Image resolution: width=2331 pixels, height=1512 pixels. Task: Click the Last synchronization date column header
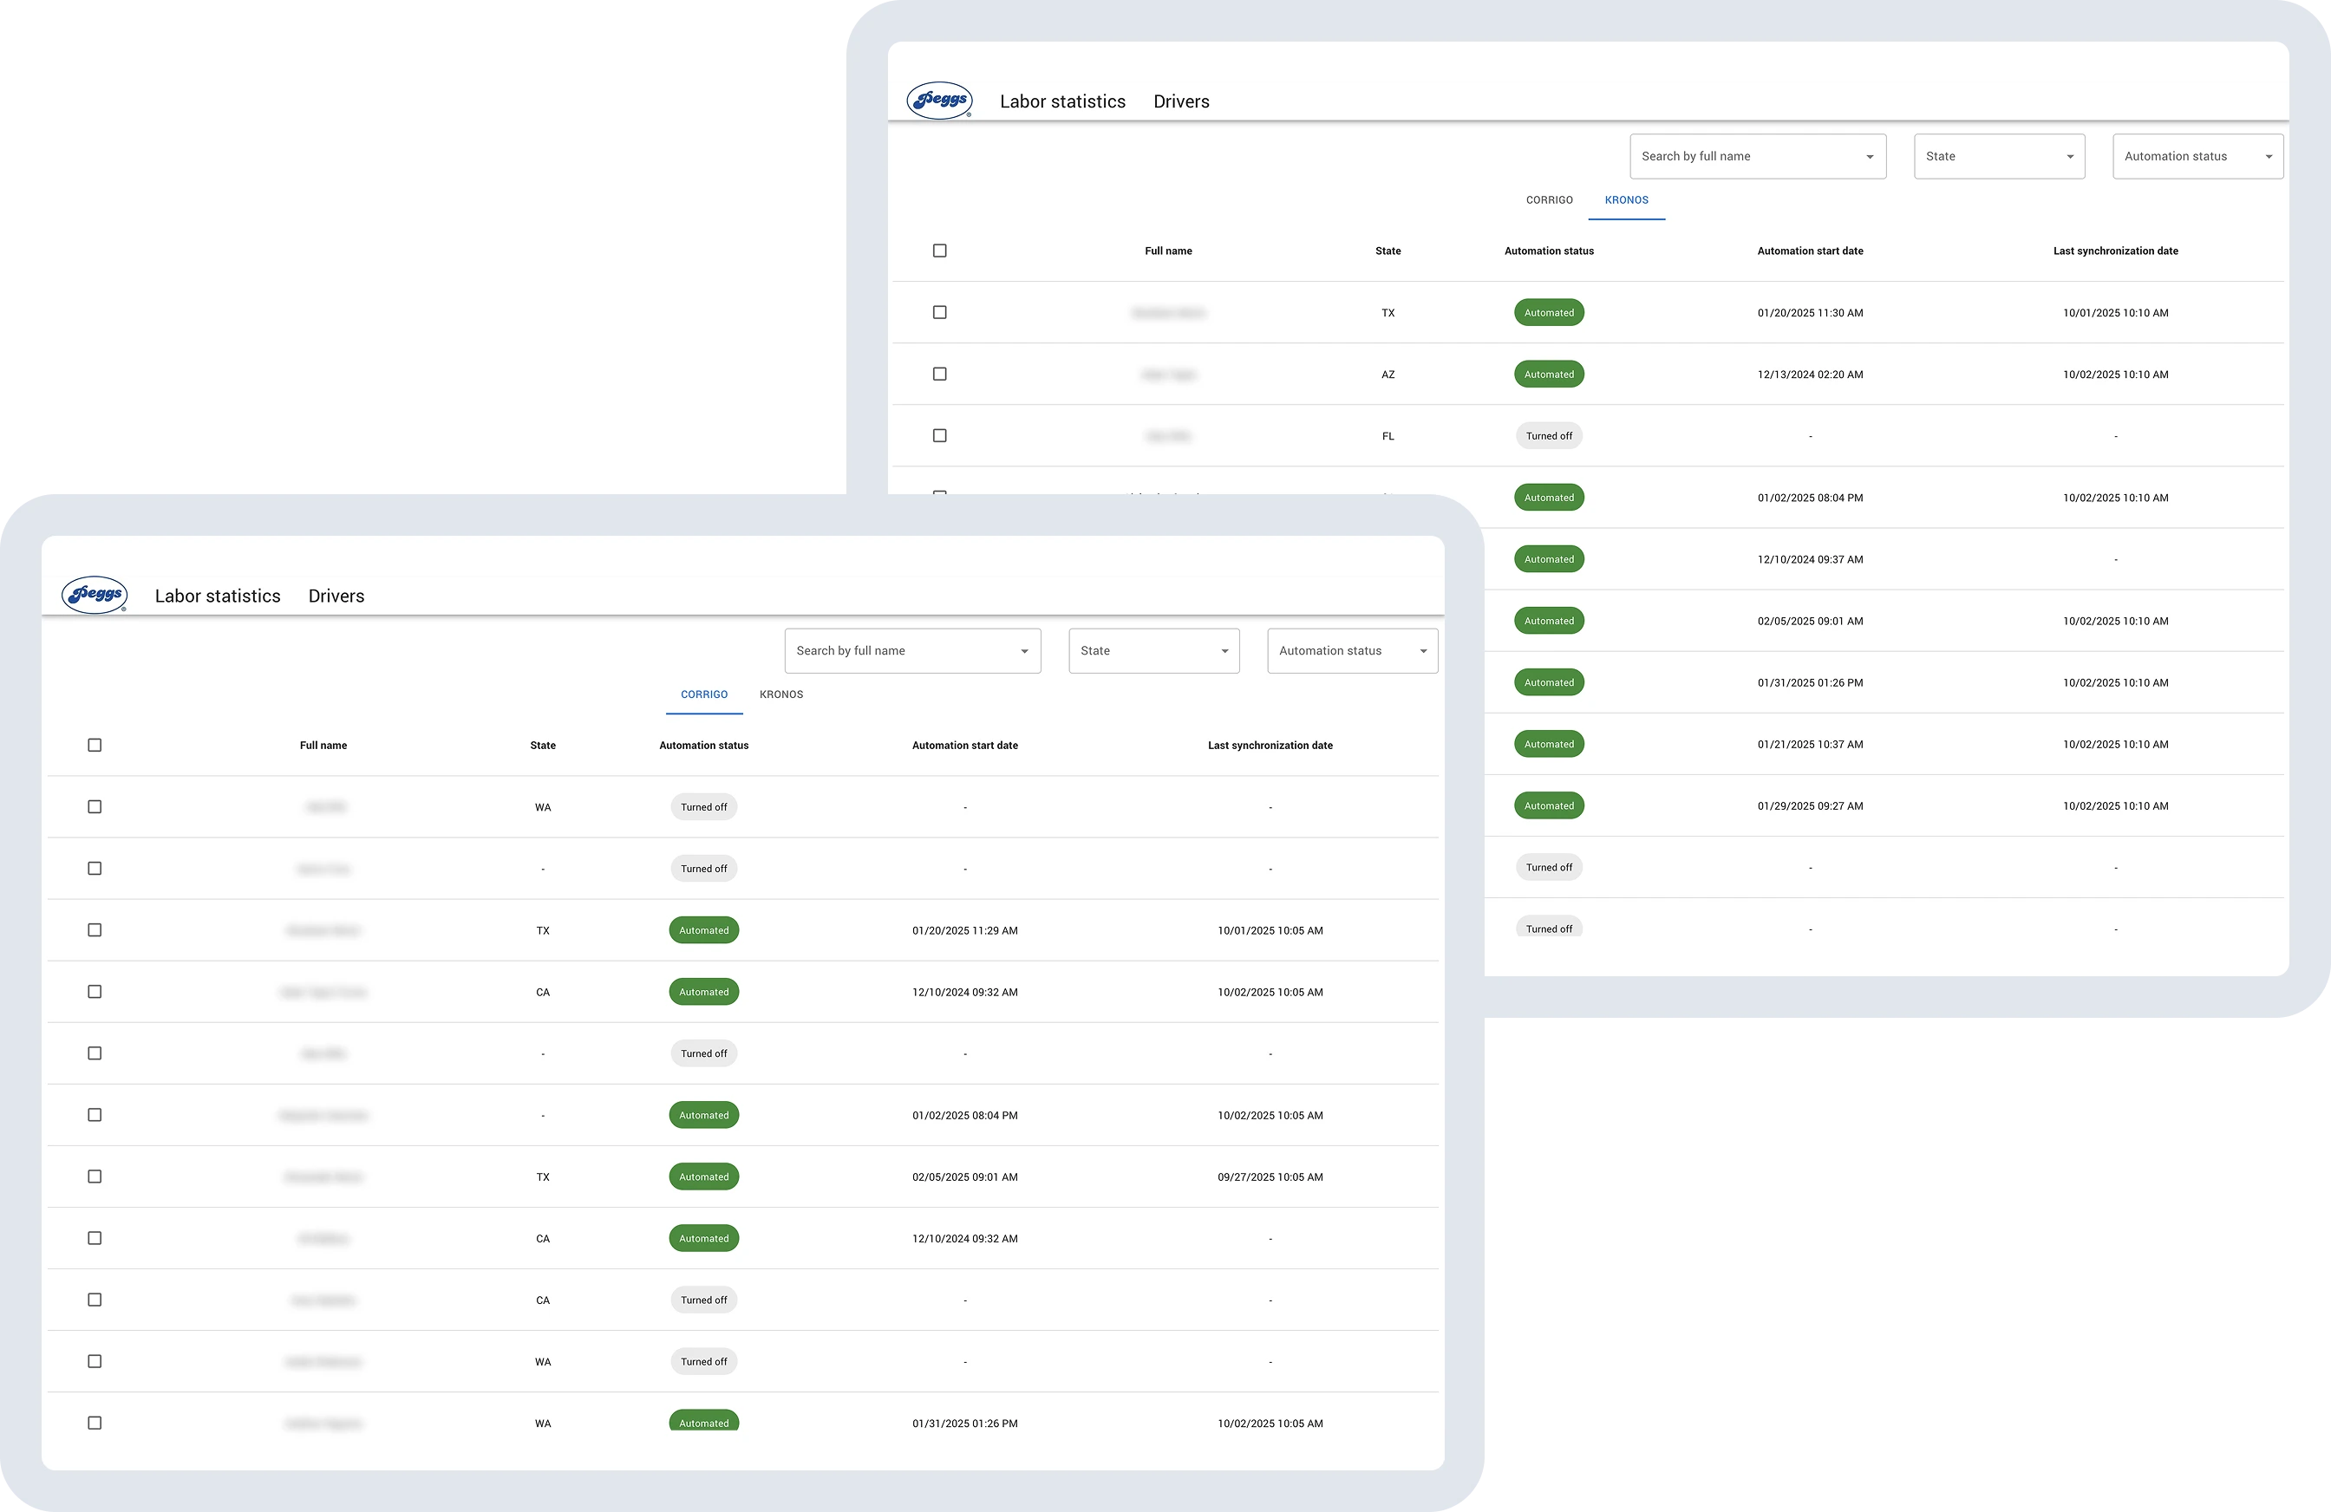coord(1270,744)
